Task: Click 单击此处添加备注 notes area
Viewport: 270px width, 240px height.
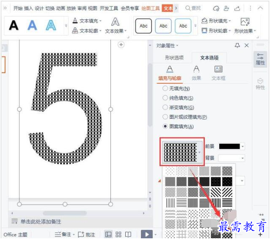Action: click(x=41, y=221)
